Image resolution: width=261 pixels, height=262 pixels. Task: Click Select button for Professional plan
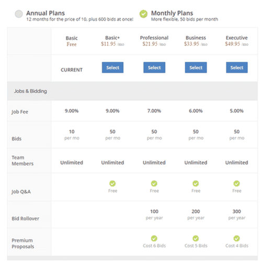(x=154, y=68)
